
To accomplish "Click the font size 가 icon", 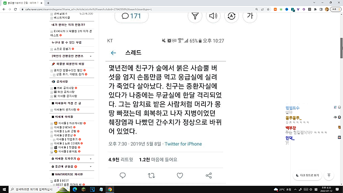I will tap(250, 16).
